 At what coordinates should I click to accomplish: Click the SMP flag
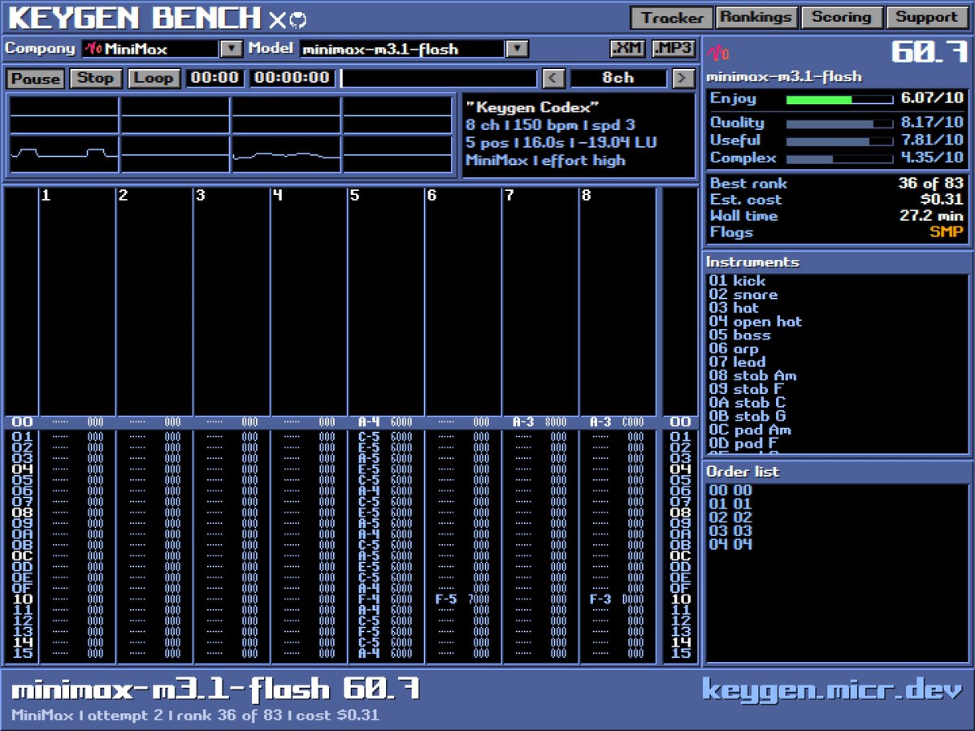(x=947, y=232)
